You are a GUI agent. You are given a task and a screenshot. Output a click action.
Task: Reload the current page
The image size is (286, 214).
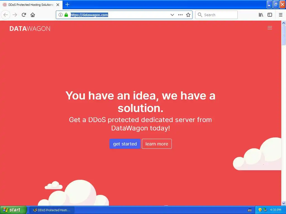pyautogui.click(x=24, y=15)
